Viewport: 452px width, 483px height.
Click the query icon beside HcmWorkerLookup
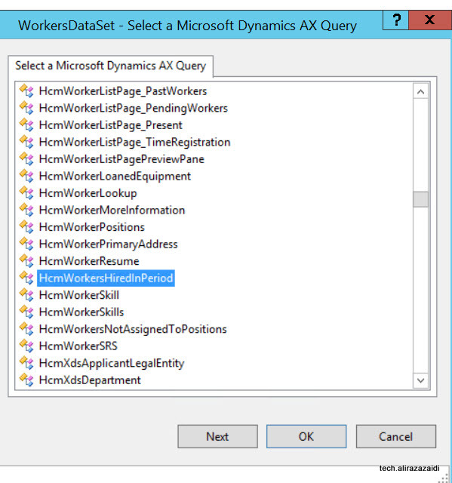(26, 193)
